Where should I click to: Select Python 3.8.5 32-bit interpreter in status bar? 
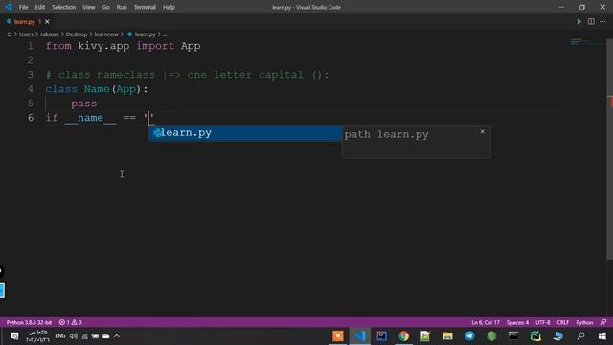tap(29, 322)
